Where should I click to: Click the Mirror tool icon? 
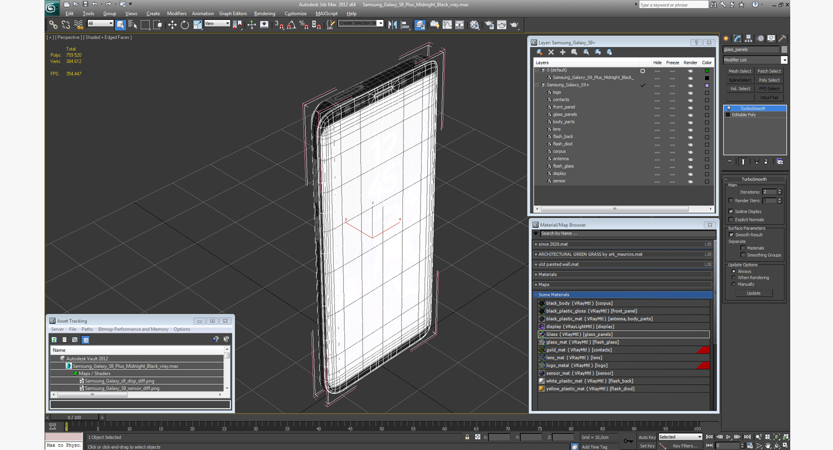click(x=393, y=25)
